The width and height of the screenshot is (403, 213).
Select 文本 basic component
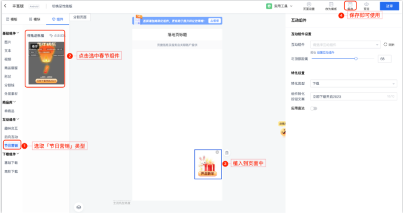click(x=7, y=51)
